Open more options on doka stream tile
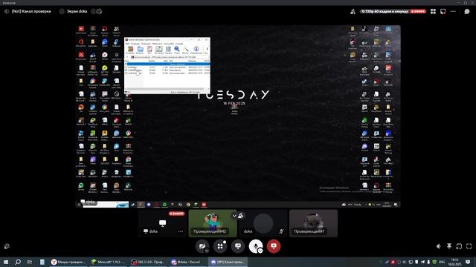 pyautogui.click(x=181, y=231)
